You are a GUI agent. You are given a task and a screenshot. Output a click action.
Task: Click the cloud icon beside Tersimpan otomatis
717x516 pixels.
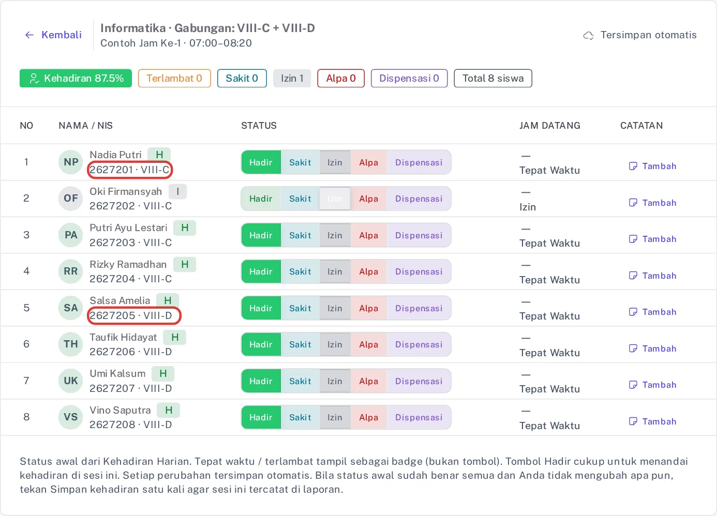pos(588,35)
